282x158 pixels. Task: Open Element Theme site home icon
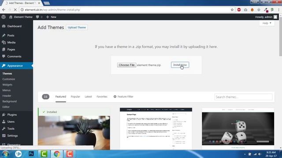[11, 17]
